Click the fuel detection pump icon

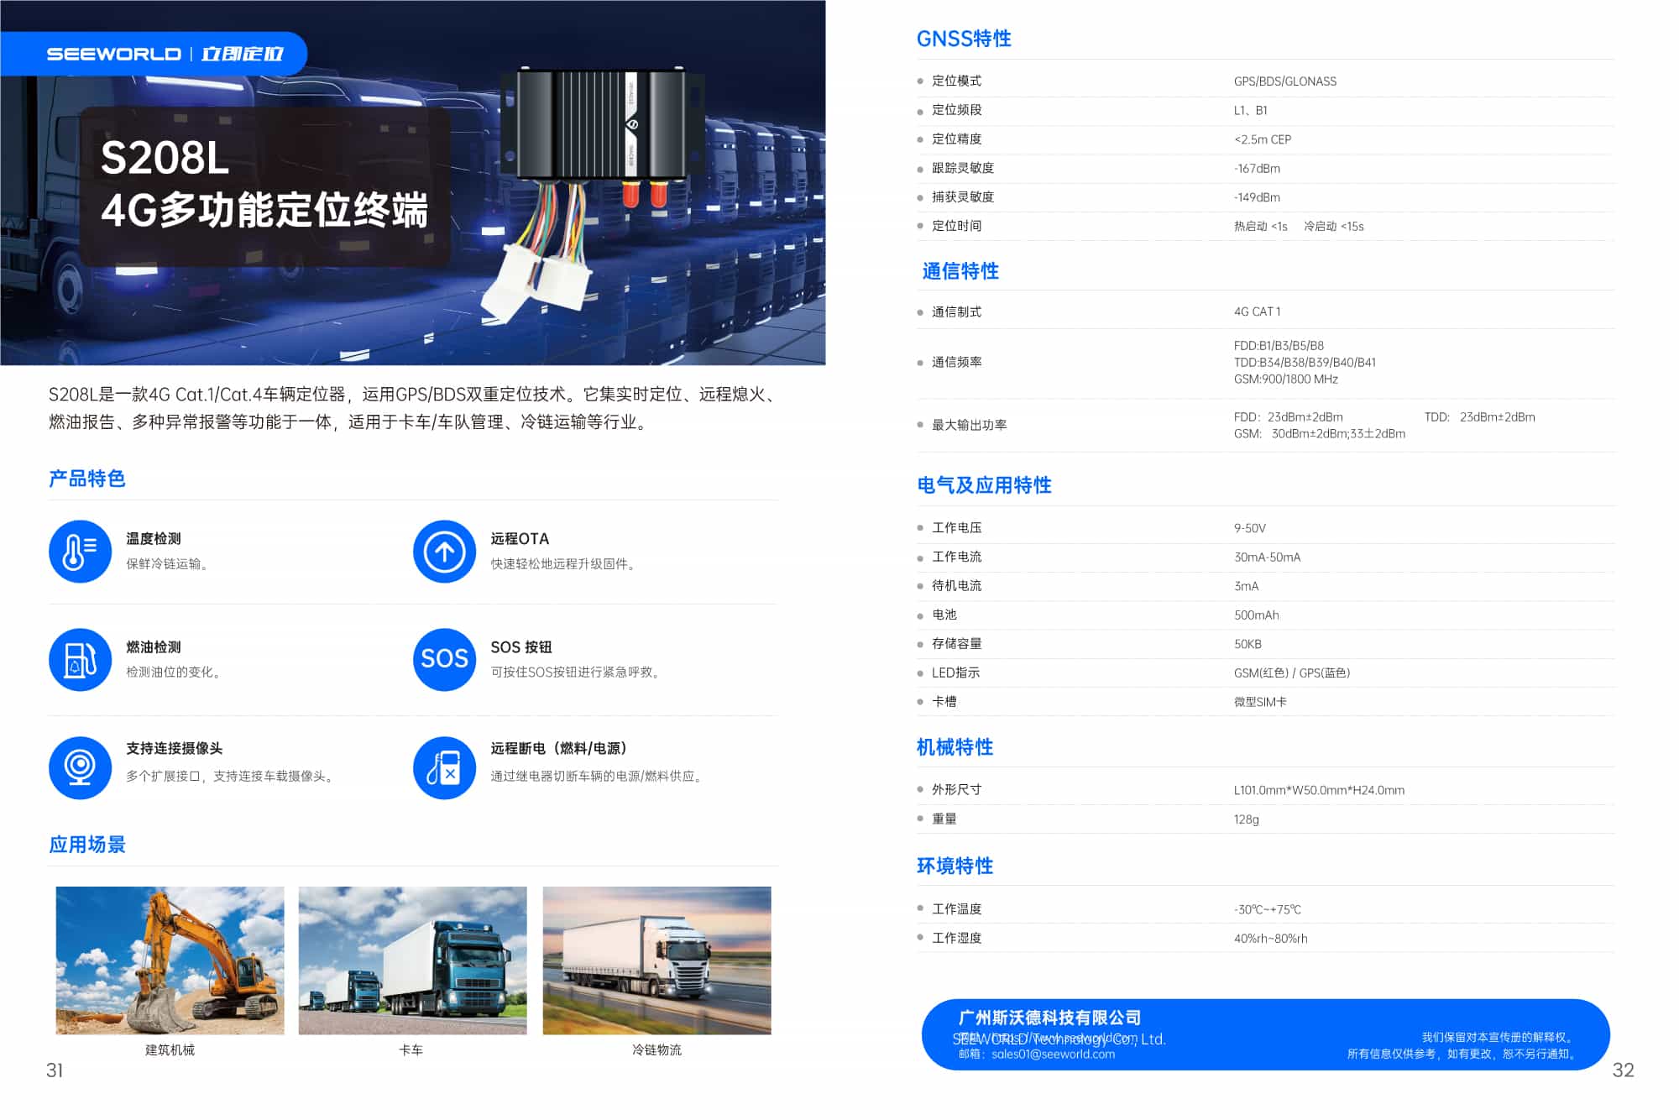(x=80, y=659)
